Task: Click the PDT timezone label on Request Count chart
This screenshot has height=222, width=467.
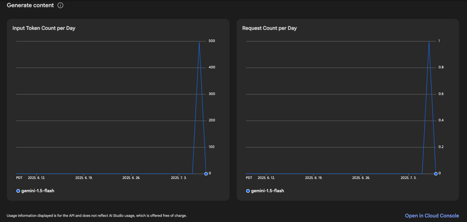Action: [249, 178]
